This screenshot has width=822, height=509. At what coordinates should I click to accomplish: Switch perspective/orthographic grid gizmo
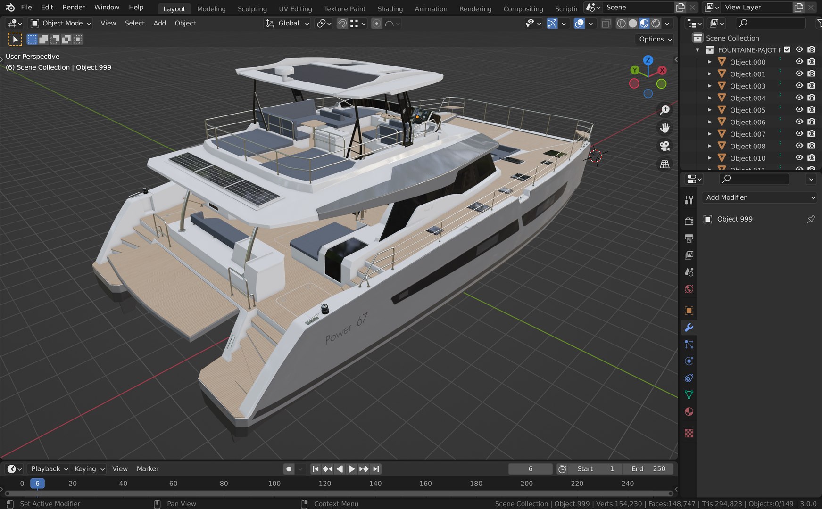point(664,164)
